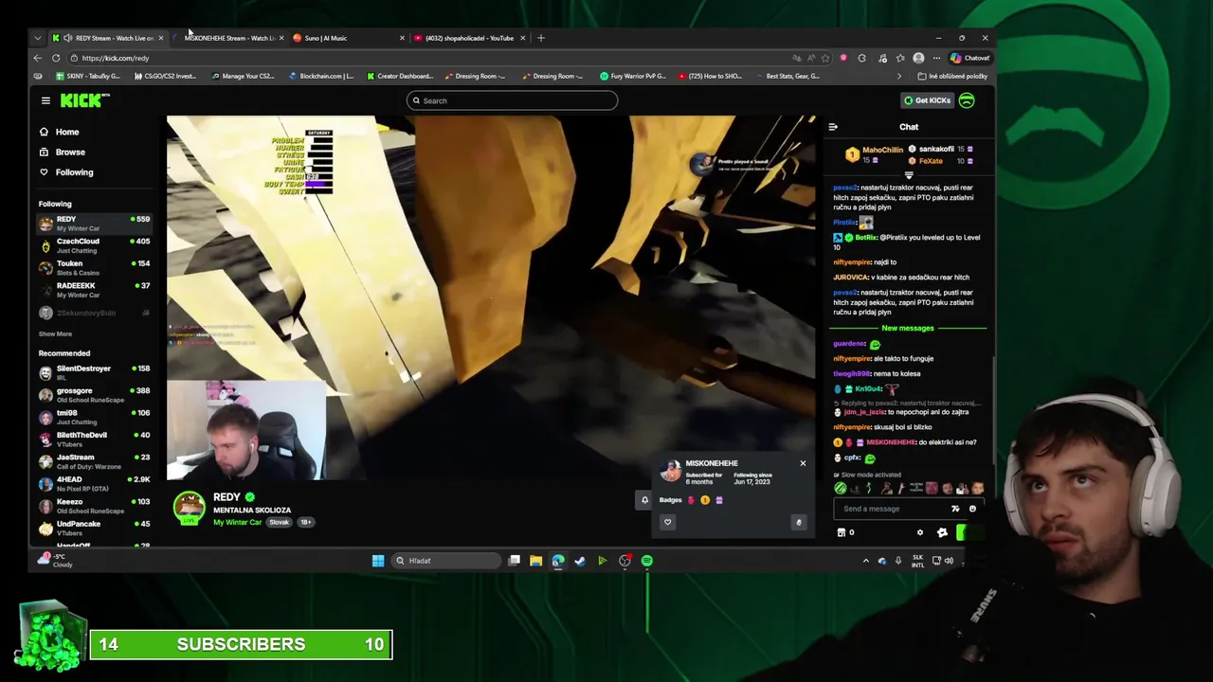Open the favorites collection icon
The width and height of the screenshot is (1213, 682).
coord(900,58)
